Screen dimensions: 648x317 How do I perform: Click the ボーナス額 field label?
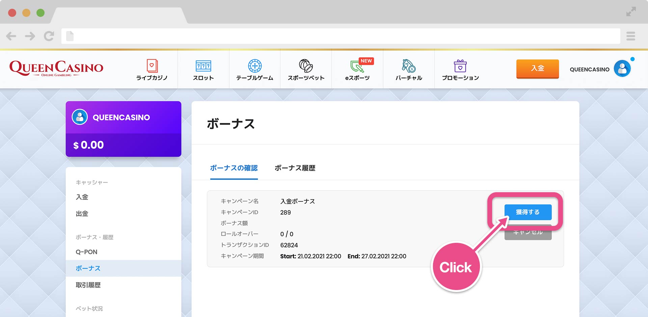[234, 223]
